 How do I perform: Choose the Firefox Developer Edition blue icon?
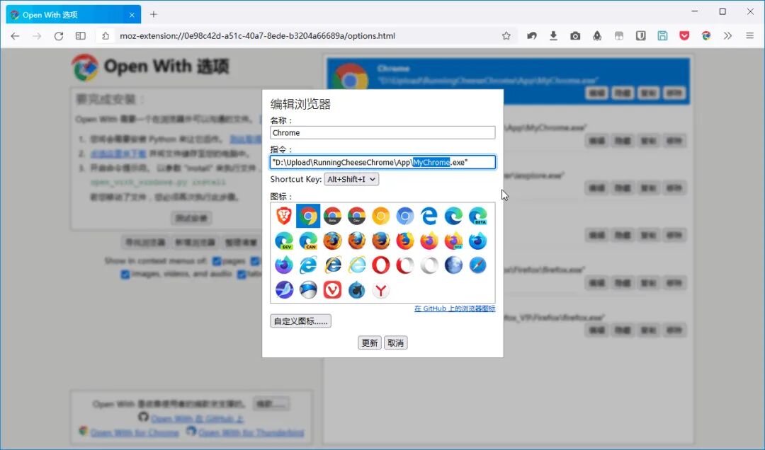pos(477,241)
